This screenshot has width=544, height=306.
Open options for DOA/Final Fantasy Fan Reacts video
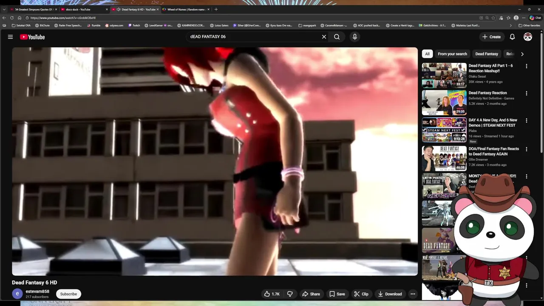527,149
